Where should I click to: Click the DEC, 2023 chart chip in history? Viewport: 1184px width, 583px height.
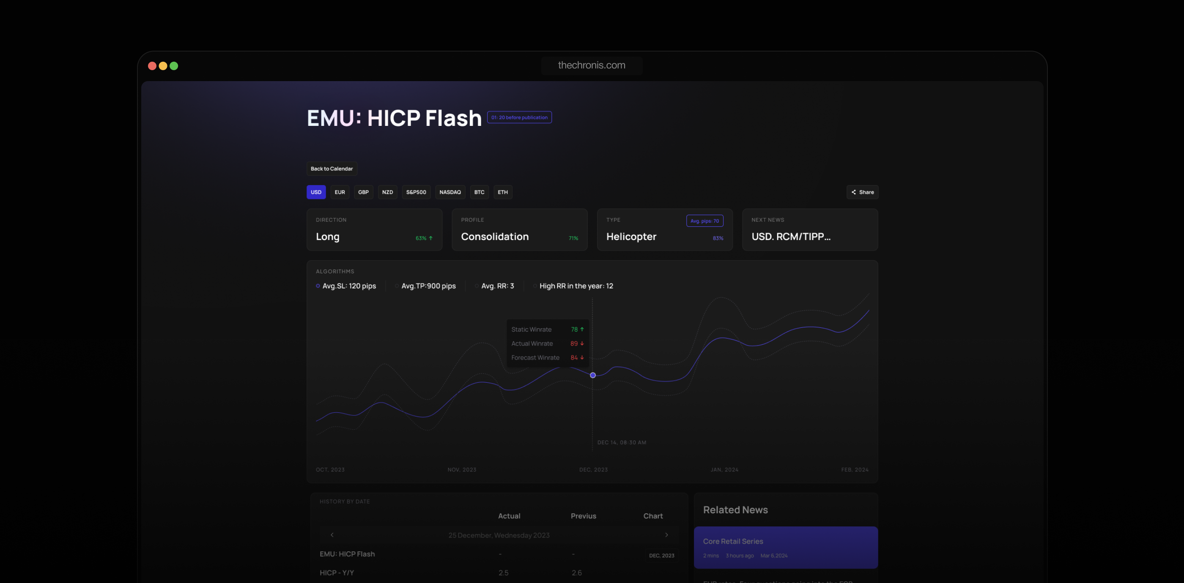pos(661,556)
